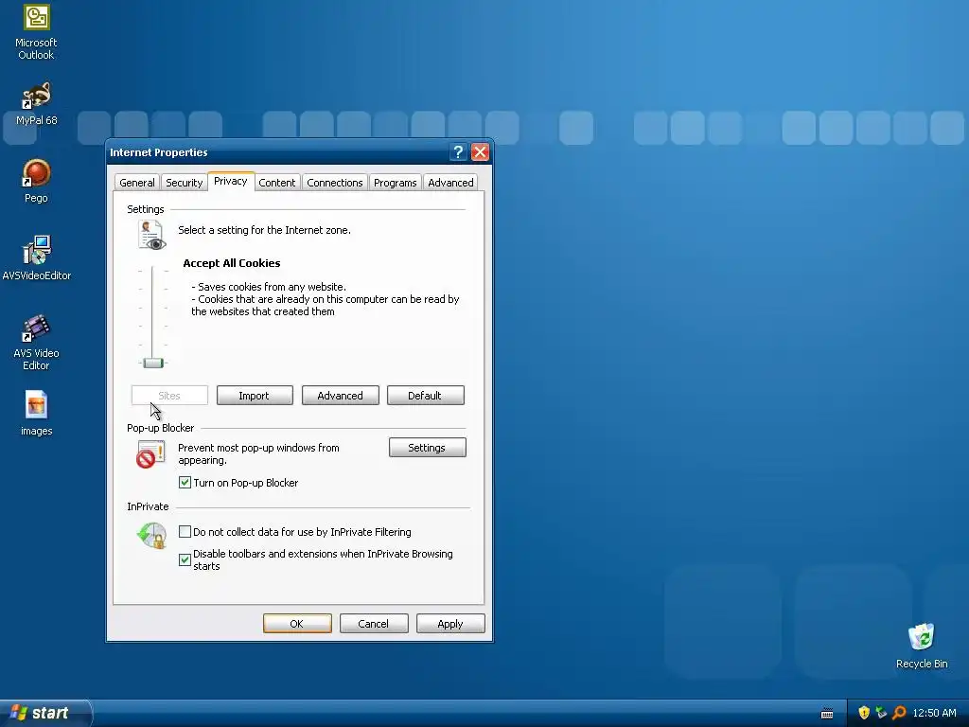
Task: Click OK to confirm Internet Properties
Action: tap(297, 624)
